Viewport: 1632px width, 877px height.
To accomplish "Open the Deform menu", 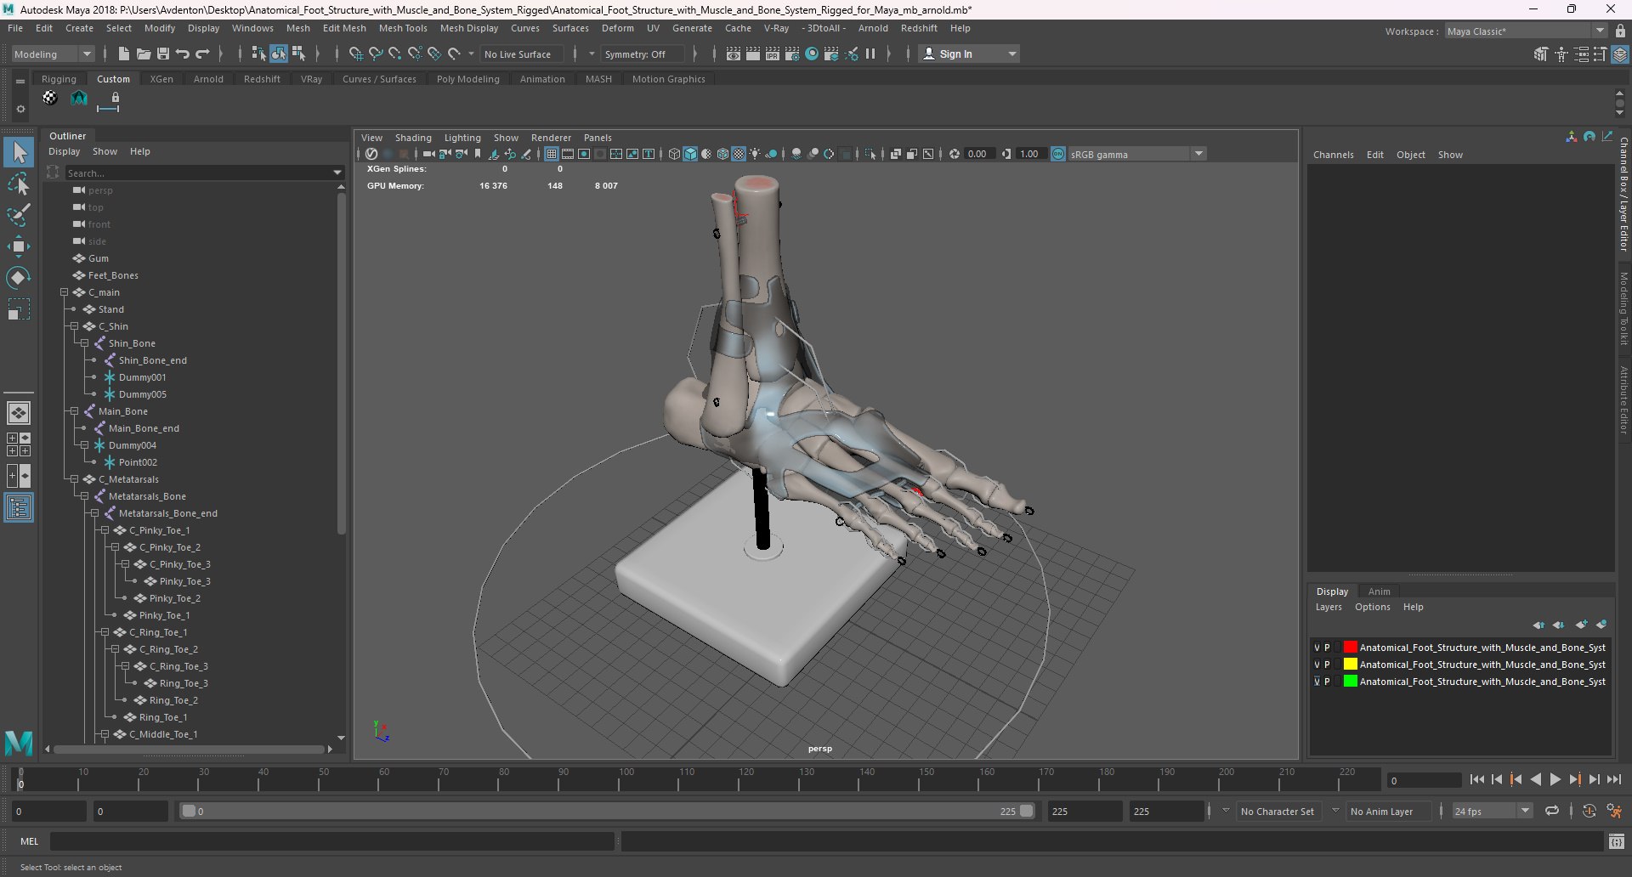I will coord(618,28).
